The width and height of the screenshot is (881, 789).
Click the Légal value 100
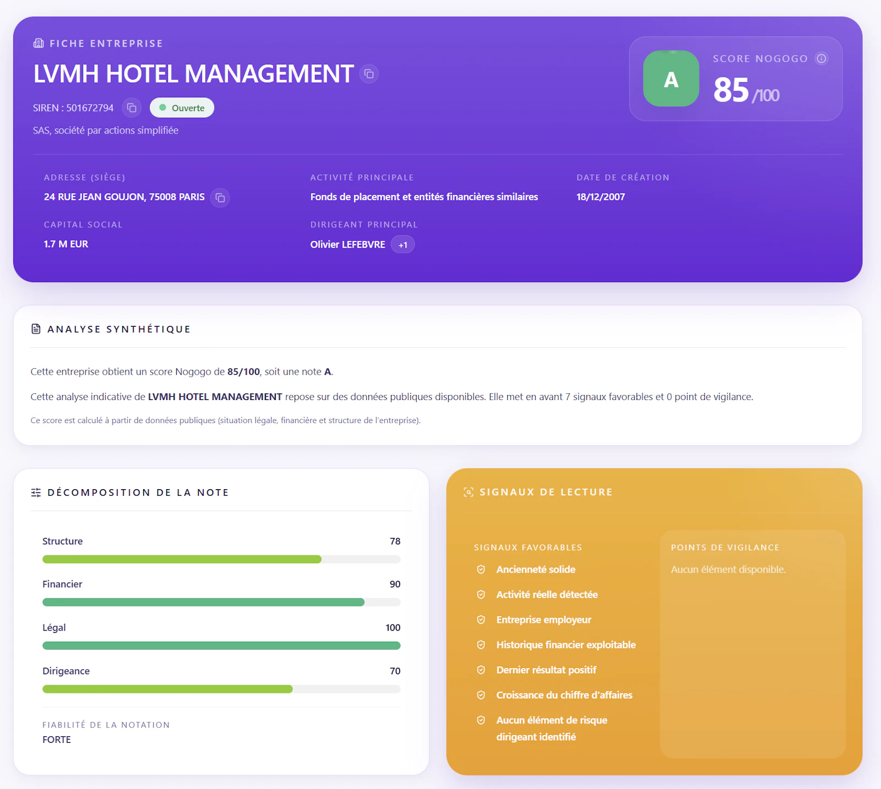(393, 628)
